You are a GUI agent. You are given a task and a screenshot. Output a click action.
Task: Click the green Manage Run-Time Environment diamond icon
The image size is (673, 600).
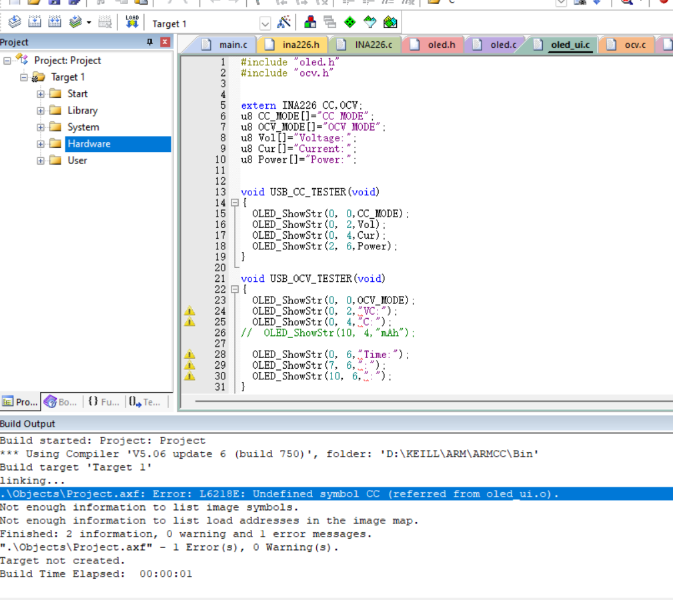(x=350, y=22)
